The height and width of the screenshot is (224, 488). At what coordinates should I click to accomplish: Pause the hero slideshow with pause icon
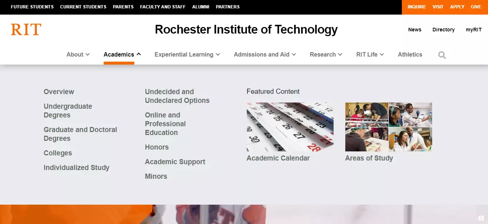click(481, 218)
